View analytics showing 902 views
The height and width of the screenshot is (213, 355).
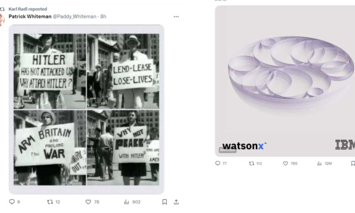point(132,202)
